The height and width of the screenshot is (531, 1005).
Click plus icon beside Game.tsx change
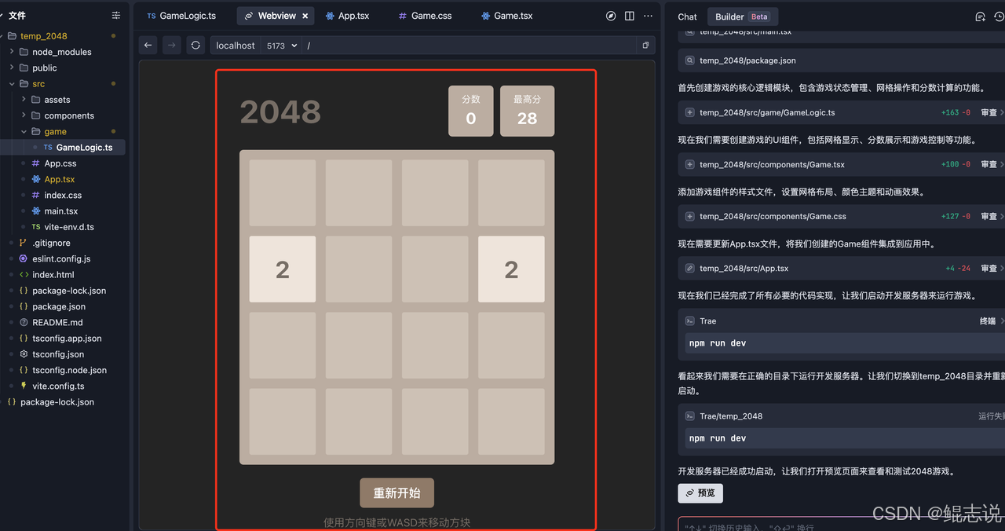[689, 164]
